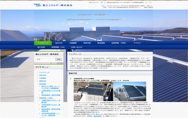The width and height of the screenshot is (188, 118).
Task: Select the アクセス navigation item
Action: tap(137, 43)
